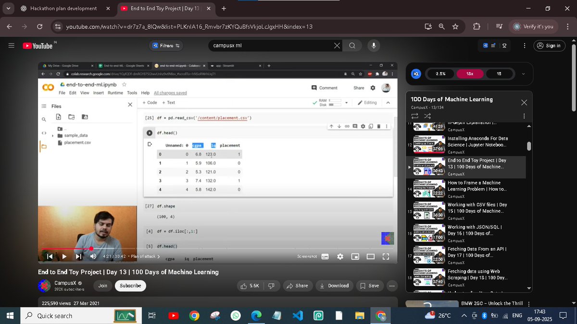Image resolution: width=577 pixels, height=324 pixels.
Task: Close the playlist panel
Action: [524, 102]
